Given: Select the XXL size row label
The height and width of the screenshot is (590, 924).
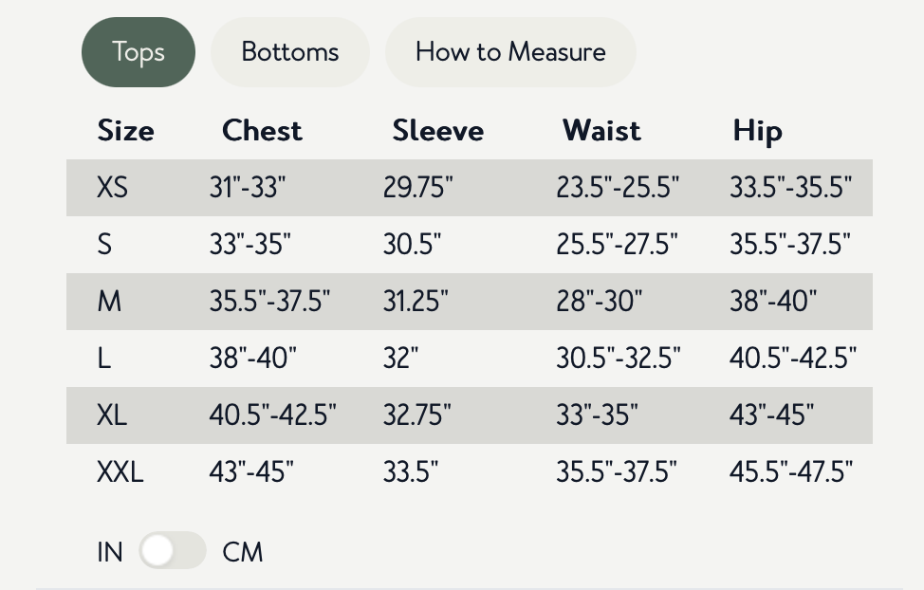Looking at the screenshot, I should [120, 471].
